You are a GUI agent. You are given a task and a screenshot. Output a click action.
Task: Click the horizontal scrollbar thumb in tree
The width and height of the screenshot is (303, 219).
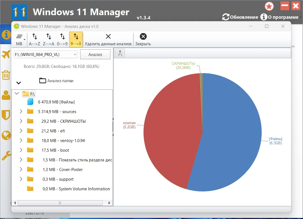[60, 203]
